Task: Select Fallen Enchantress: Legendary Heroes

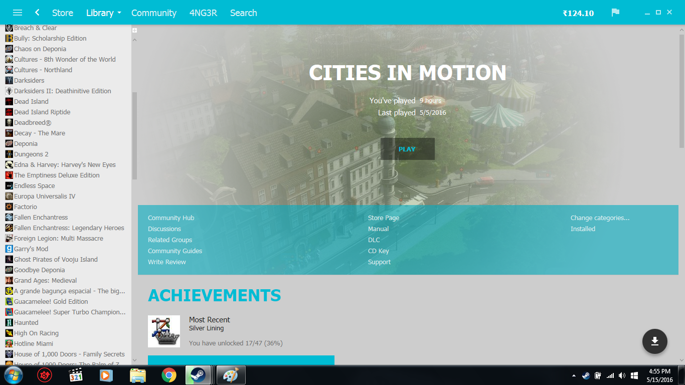Action: 69,228
